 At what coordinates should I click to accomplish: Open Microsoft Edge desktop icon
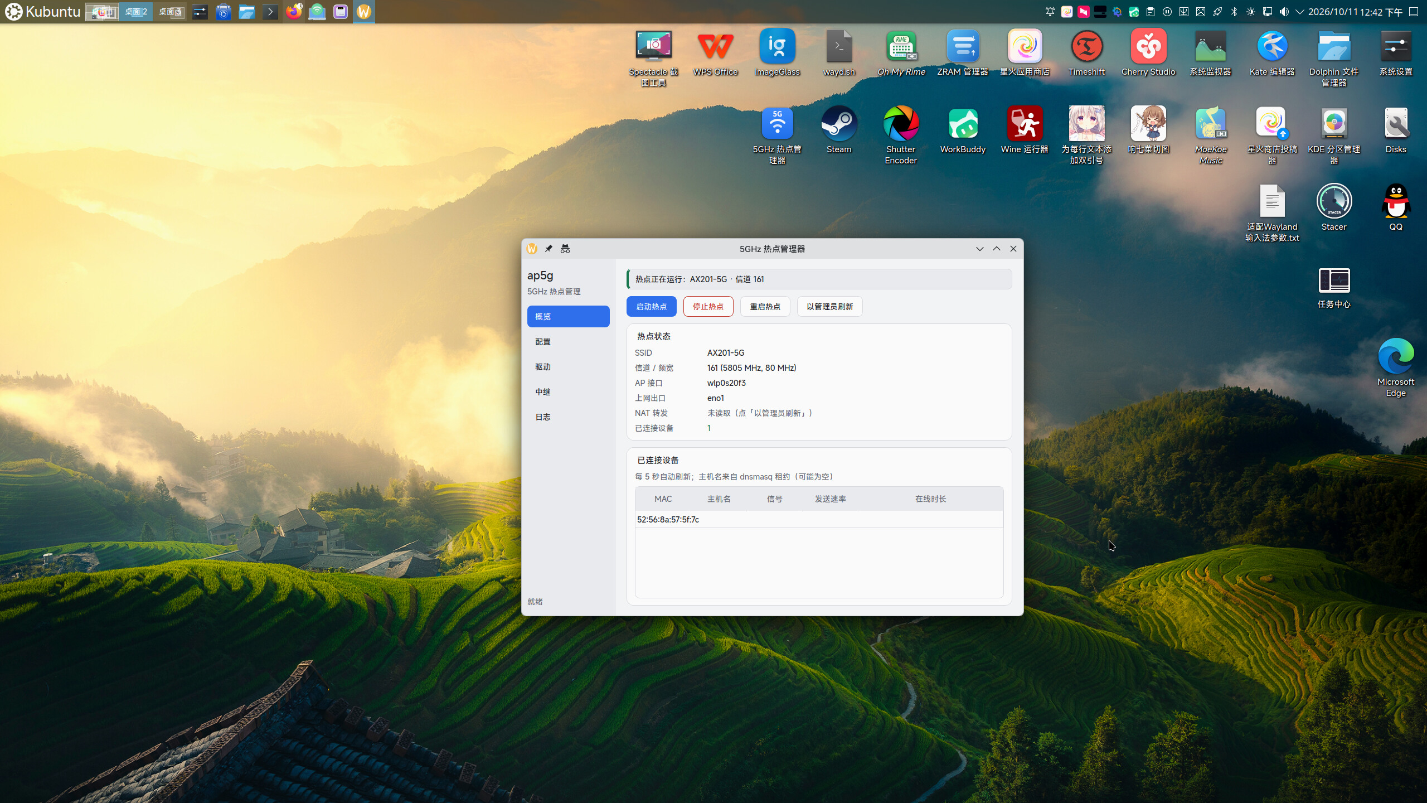point(1396,368)
